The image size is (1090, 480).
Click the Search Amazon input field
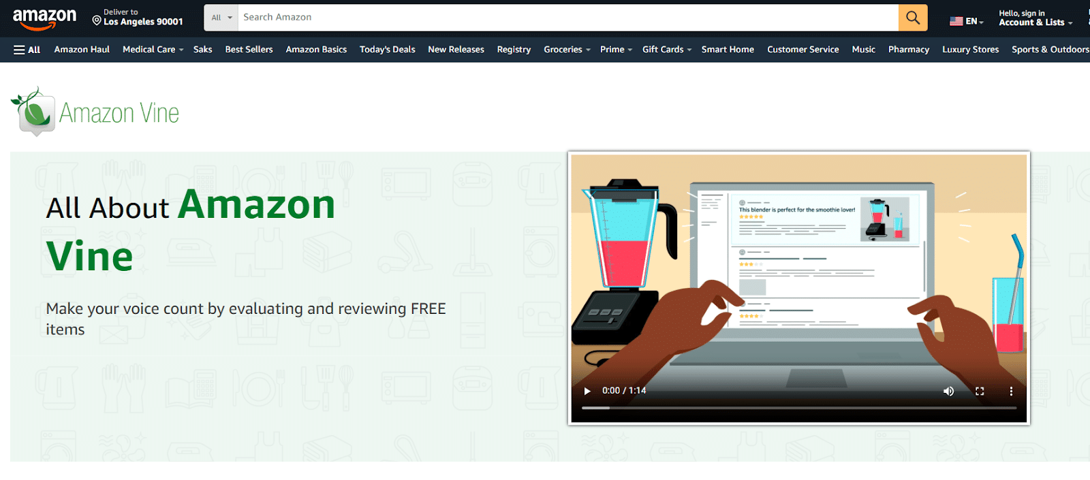point(568,18)
